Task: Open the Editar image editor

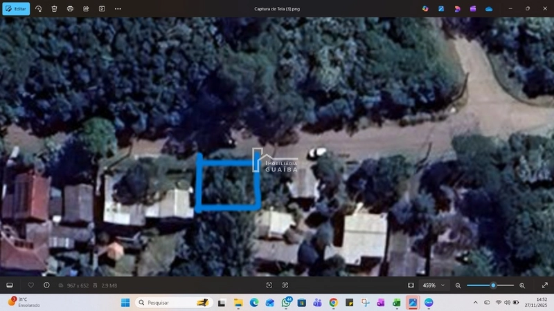Action: (x=16, y=9)
